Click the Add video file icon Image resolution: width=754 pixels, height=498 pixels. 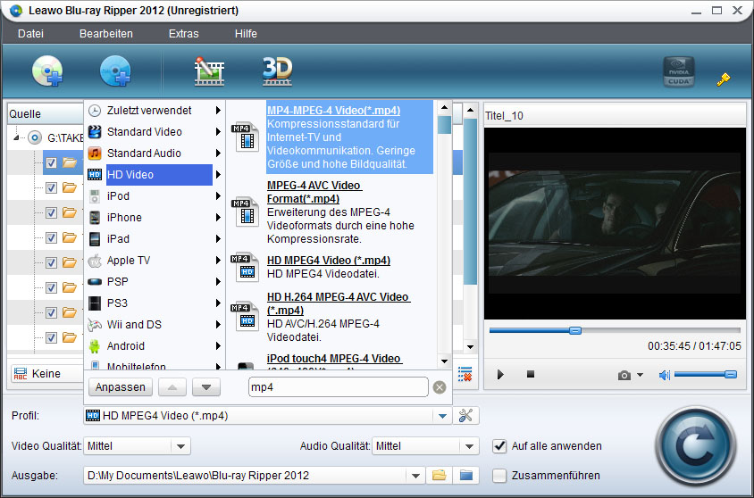[x=115, y=71]
